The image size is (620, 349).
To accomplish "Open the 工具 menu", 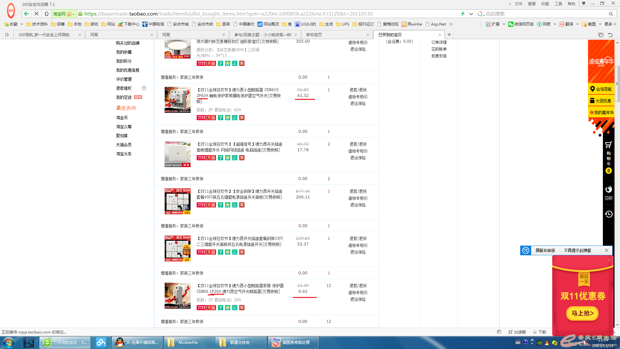I will click(558, 4).
